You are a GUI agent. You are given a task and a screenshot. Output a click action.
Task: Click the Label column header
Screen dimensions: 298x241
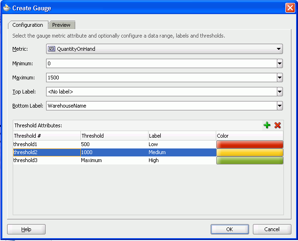coord(182,136)
